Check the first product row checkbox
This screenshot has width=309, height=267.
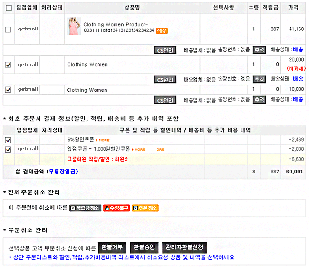point(8,29)
